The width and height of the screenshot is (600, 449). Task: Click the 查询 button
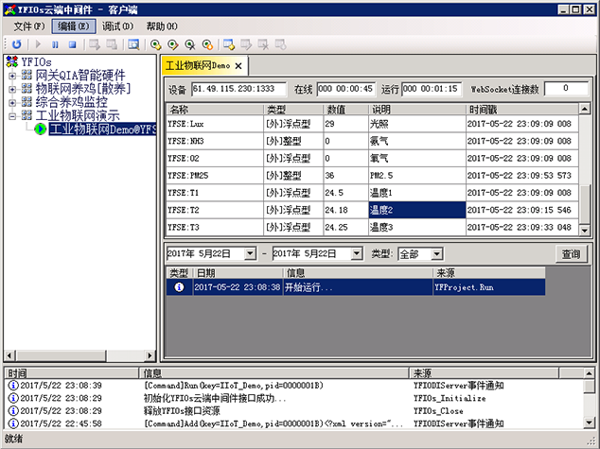tap(572, 254)
